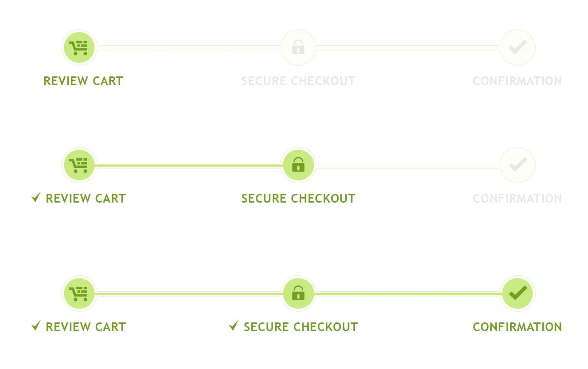Select greyed CONFIRMATION label in the first tracker

(517, 81)
